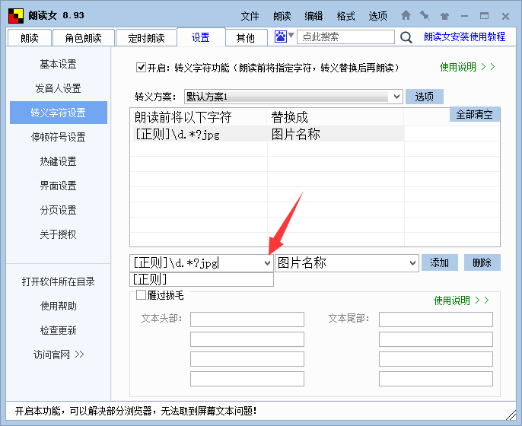Click the 添加 button
Screen dimensions: 522x426
click(440, 262)
